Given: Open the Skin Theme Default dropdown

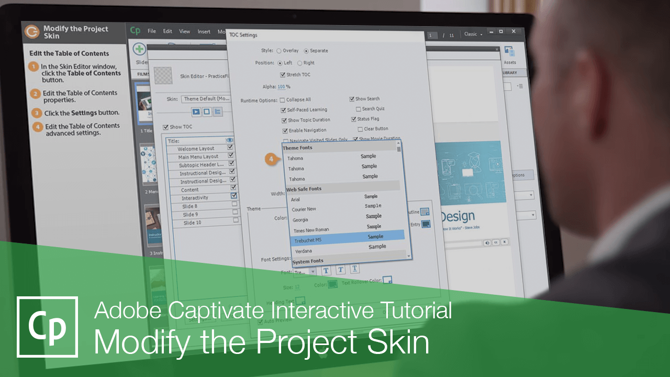Looking at the screenshot, I should pos(206,98).
